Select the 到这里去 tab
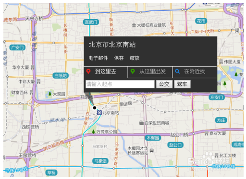246x179 pixels. 106,72
